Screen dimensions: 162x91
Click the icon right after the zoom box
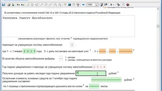tap(102, 5)
